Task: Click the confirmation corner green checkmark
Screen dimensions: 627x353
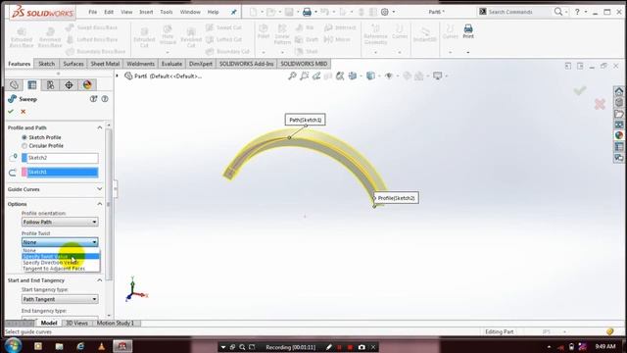Action: tap(580, 91)
